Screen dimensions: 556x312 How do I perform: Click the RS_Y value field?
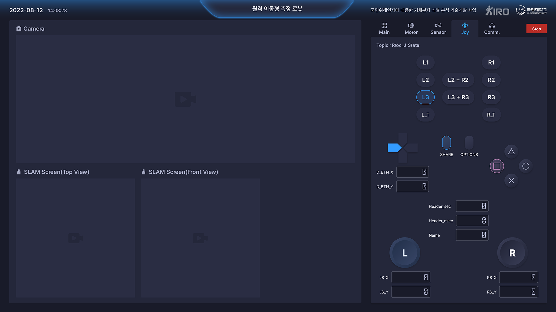pyautogui.click(x=518, y=292)
